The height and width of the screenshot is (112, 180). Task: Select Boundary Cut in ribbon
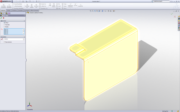coord(43,8)
